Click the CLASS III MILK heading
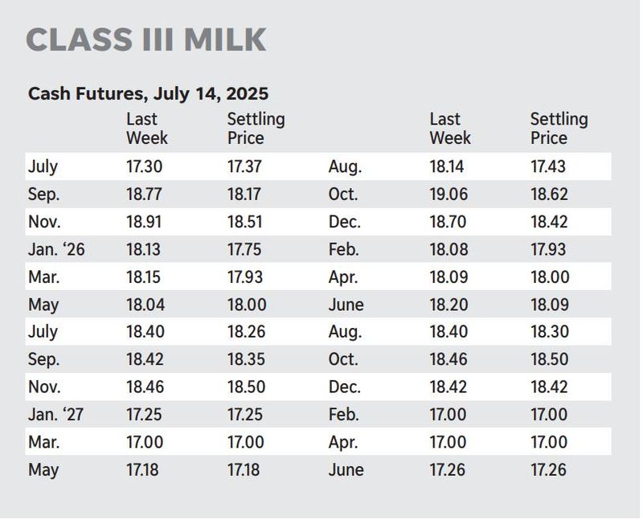The image size is (643, 520). click(x=146, y=39)
